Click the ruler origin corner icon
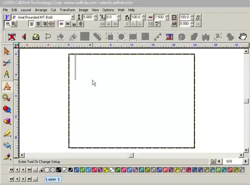This screenshot has height=185, width=250. coord(16,45)
